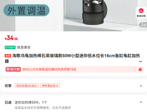This screenshot has width=147, height=112.
Task: Click the 已选 迷你加热棒50W selection
Action: click(x=31, y=102)
